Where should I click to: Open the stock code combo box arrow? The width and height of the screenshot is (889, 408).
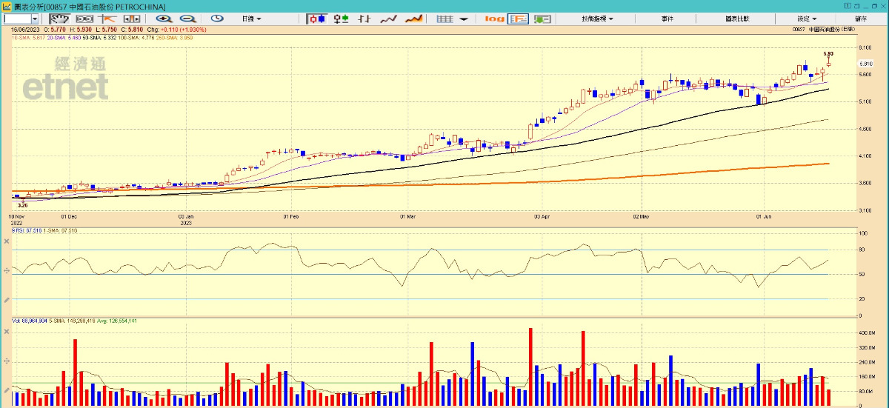pos(35,19)
